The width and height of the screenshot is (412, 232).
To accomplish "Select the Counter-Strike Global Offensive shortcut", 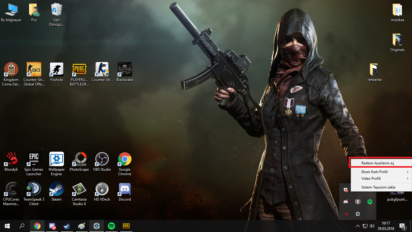I will click(34, 74).
